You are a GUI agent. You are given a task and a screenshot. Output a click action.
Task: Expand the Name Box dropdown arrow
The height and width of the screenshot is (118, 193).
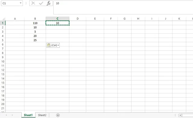coord(21,3)
